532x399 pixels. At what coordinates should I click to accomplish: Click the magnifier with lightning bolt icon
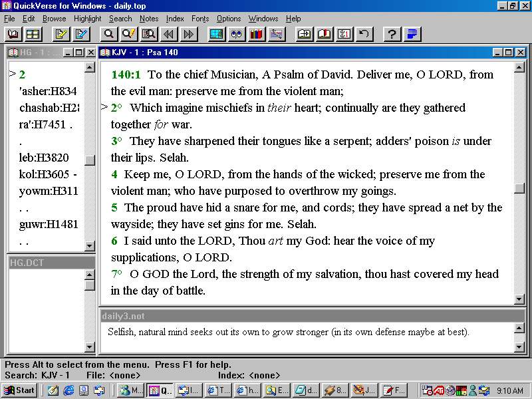point(128,34)
